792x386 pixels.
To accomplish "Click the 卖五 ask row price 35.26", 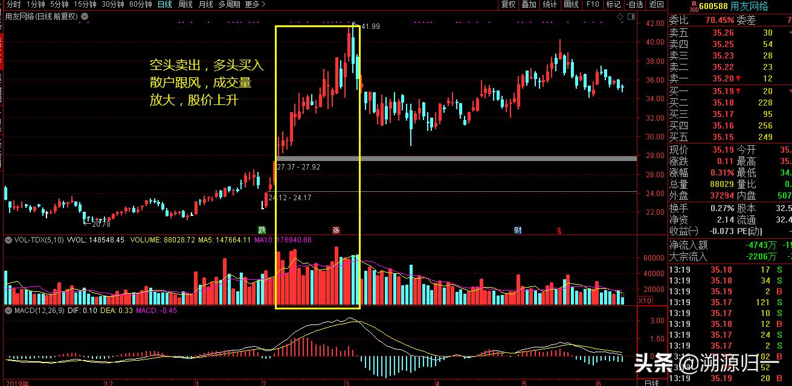I will (723, 33).
